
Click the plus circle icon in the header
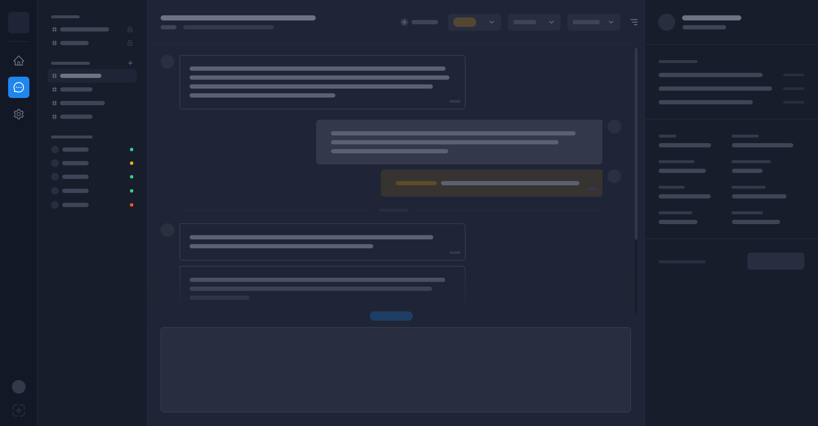pyautogui.click(x=404, y=22)
